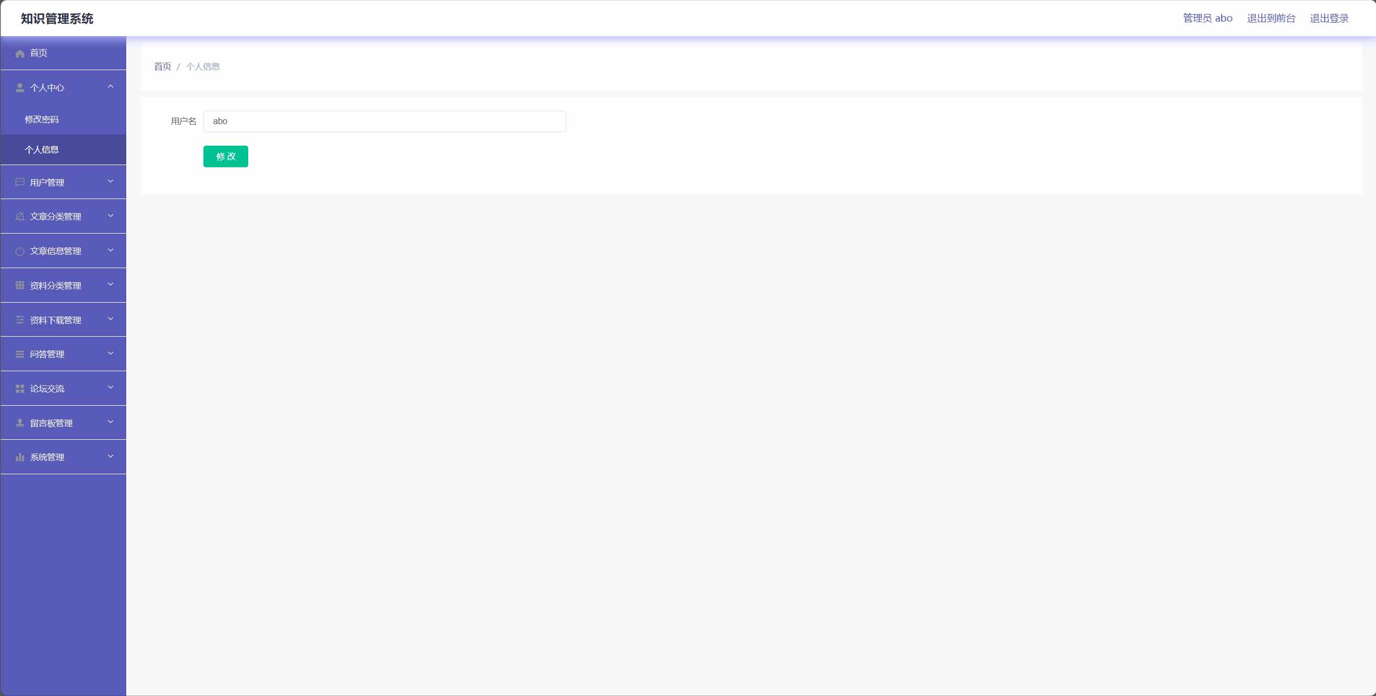
Task: Click the person icon beside 个人中心
Action: (x=20, y=87)
